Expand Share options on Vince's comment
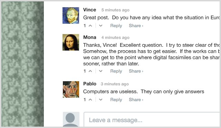 (136, 26)
